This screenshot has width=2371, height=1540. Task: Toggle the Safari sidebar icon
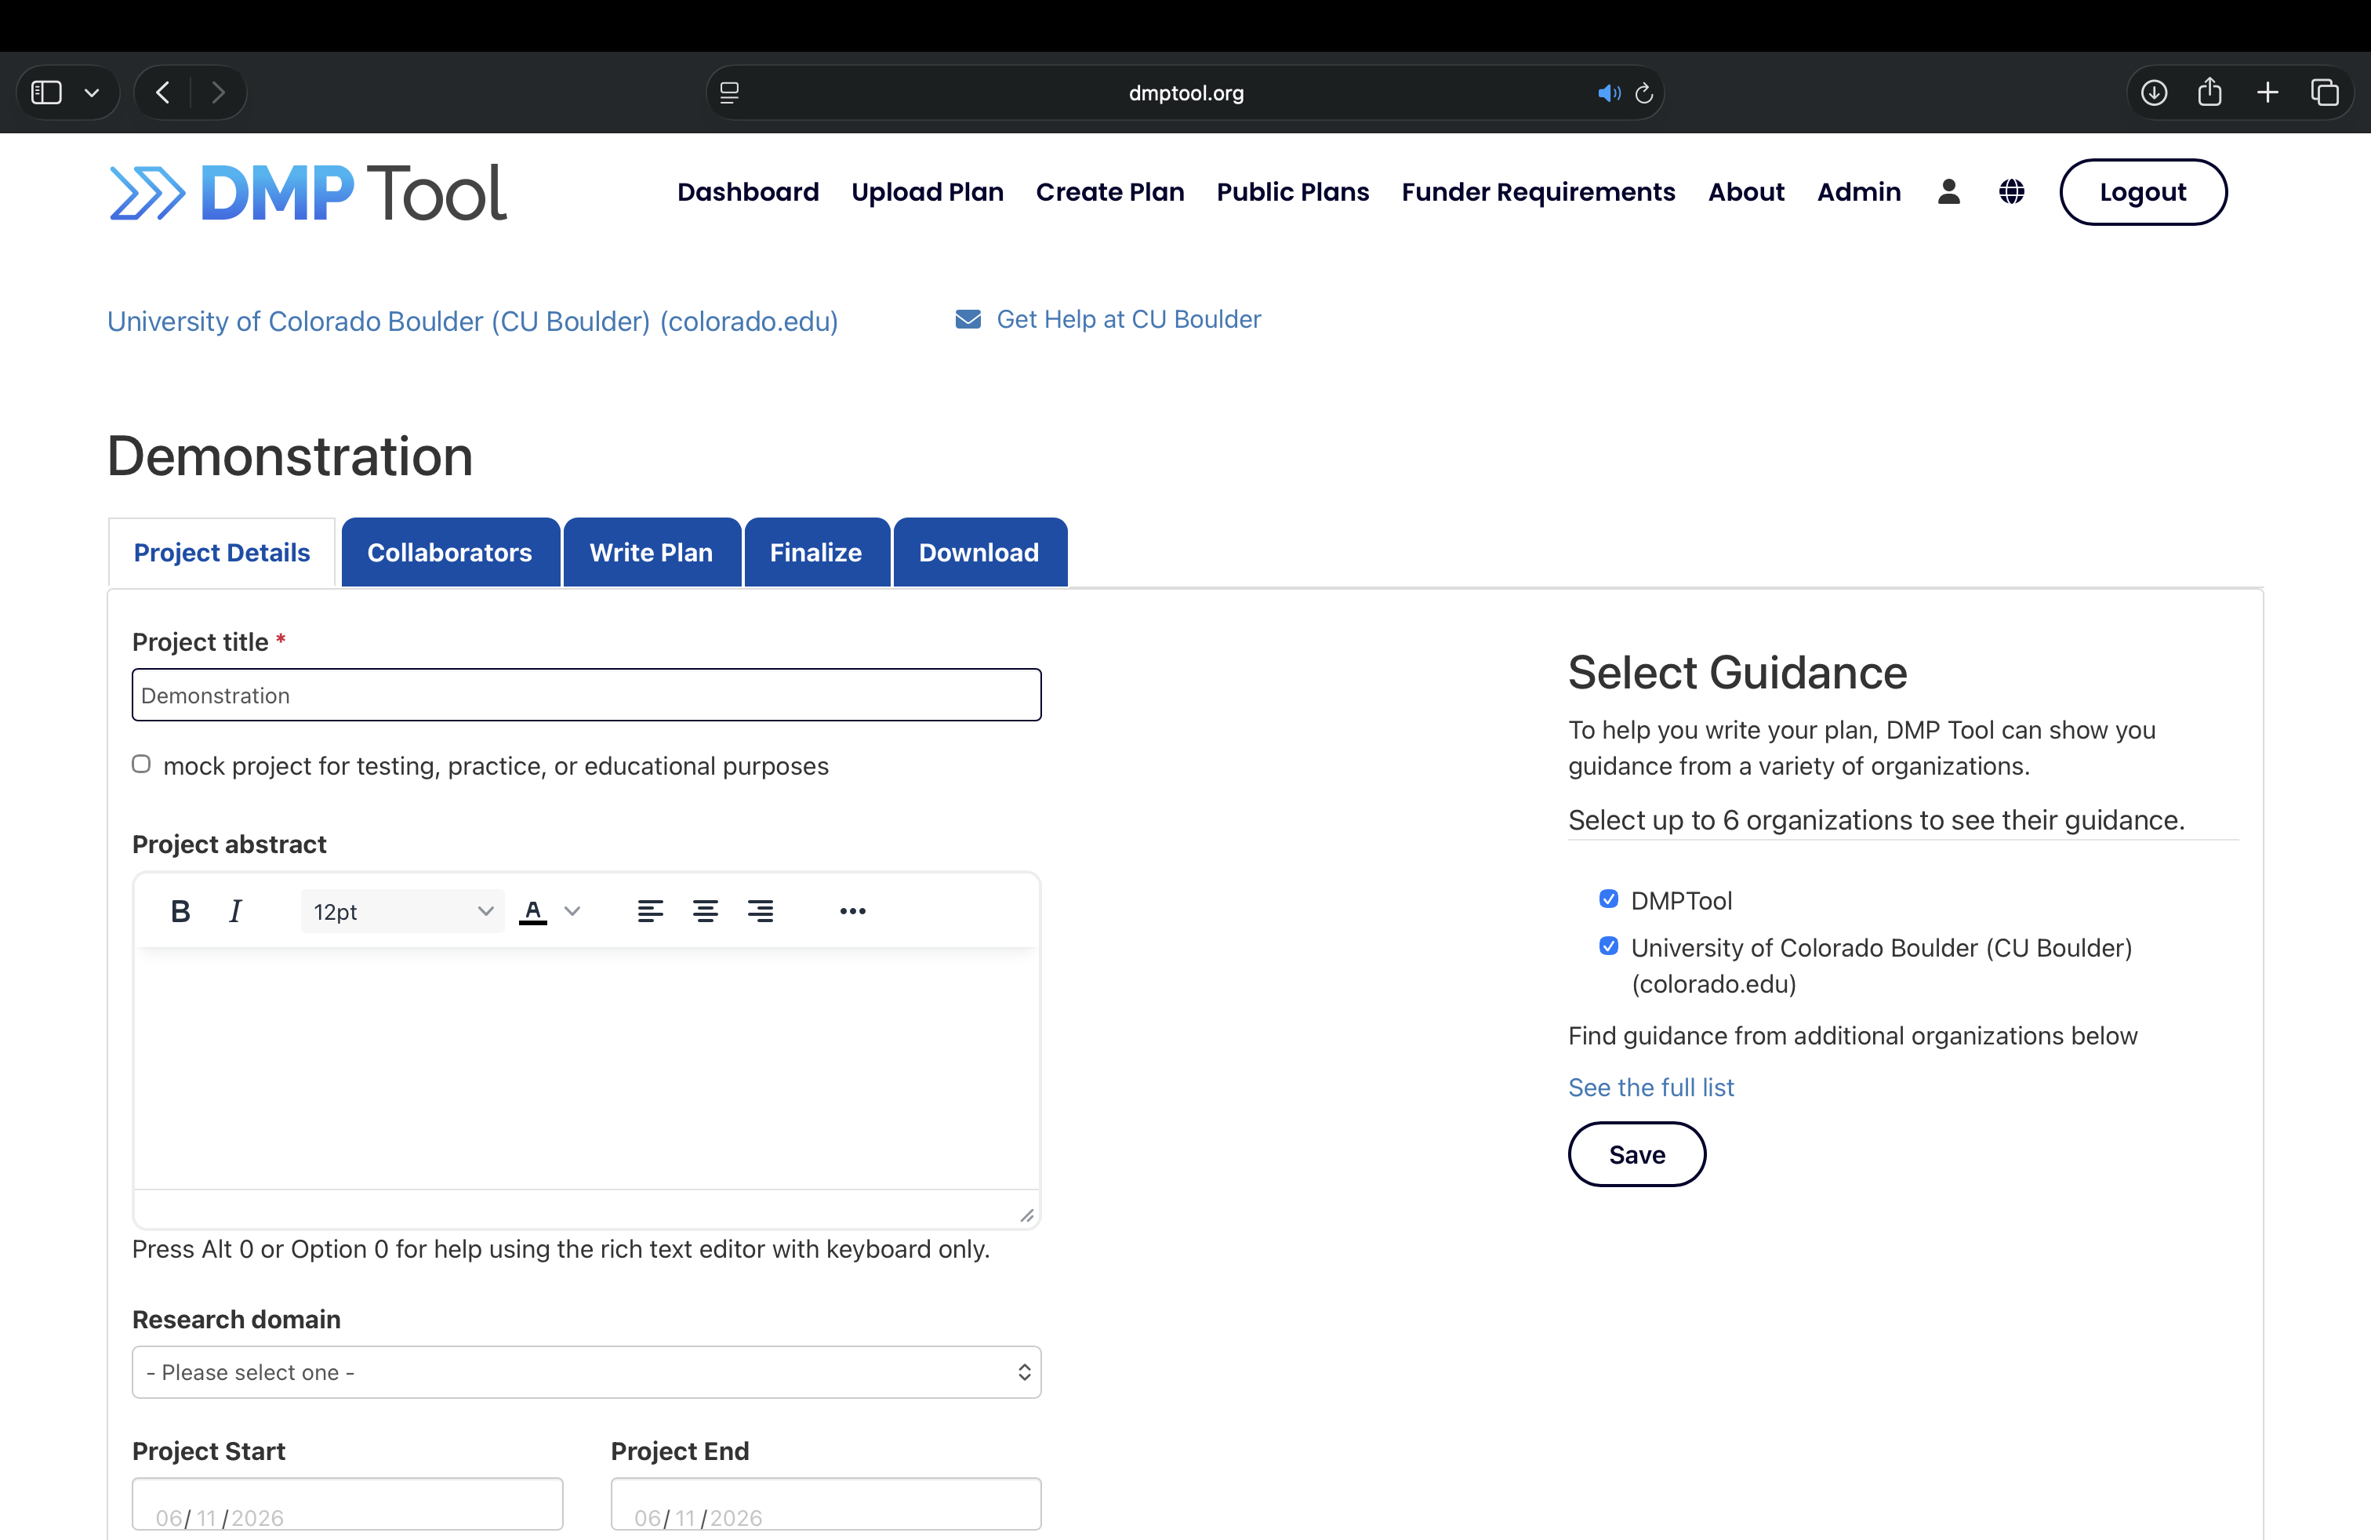pyautogui.click(x=47, y=93)
